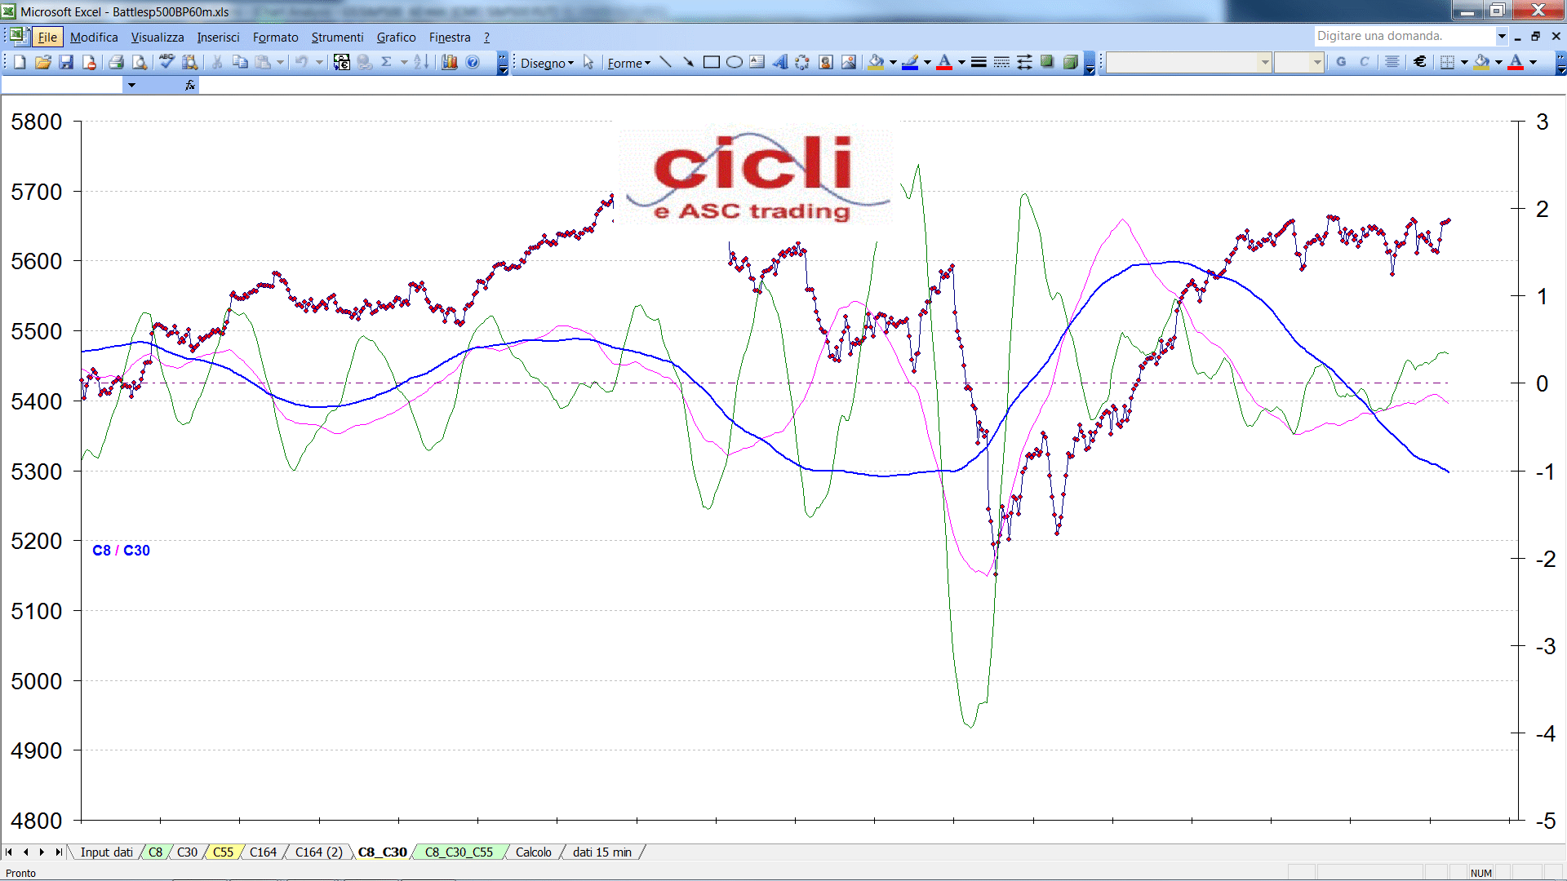Click the Cut scissors icon
1567x881 pixels.
click(217, 62)
